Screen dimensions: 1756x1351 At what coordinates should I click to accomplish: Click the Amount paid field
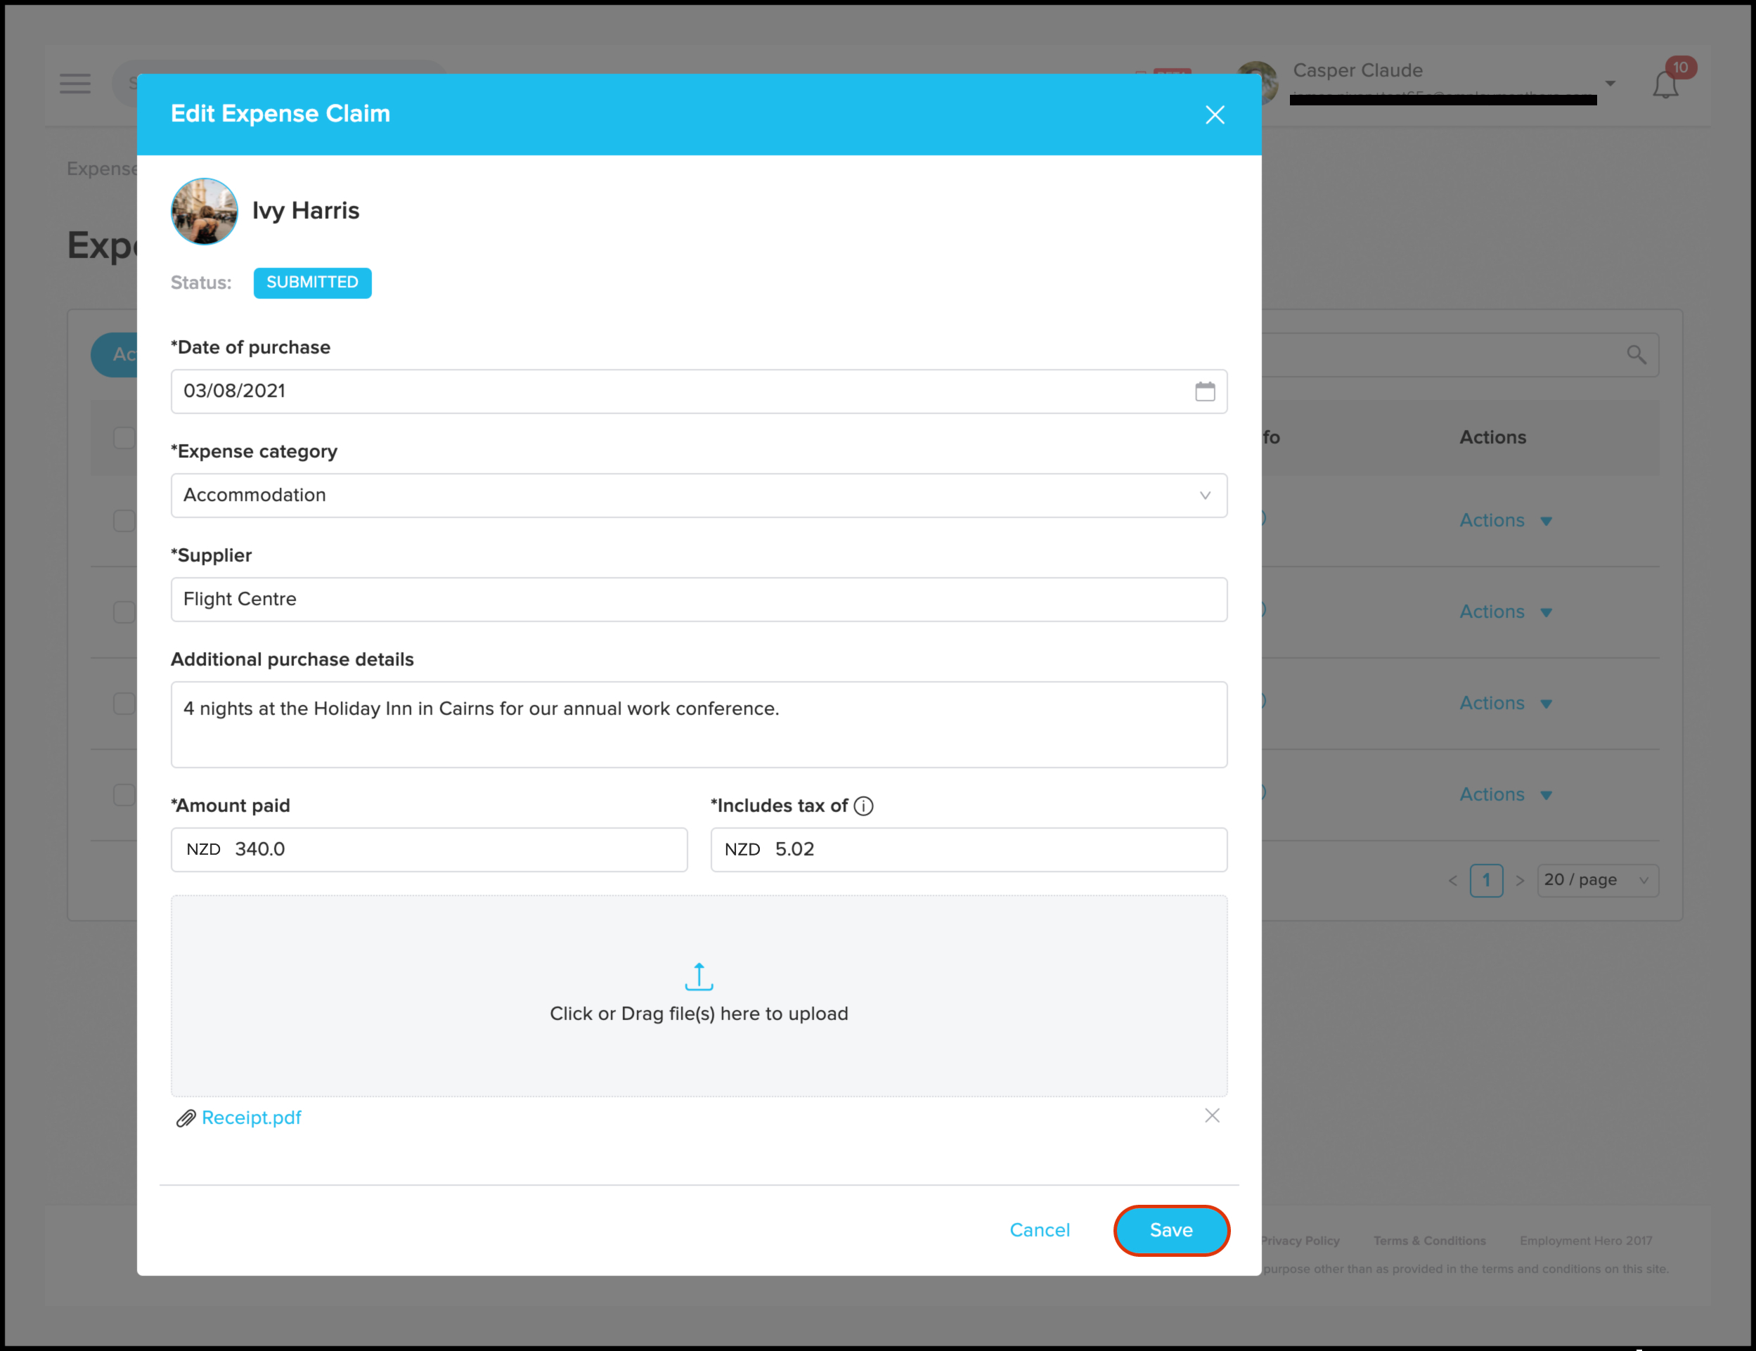coord(451,849)
